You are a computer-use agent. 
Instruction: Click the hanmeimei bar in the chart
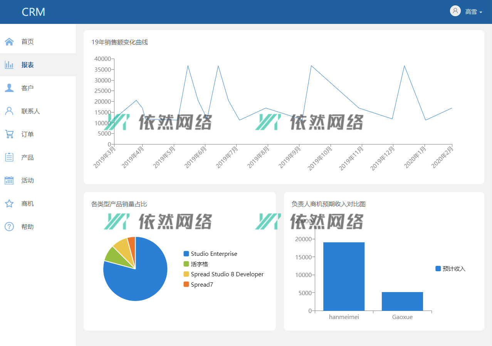click(x=344, y=276)
